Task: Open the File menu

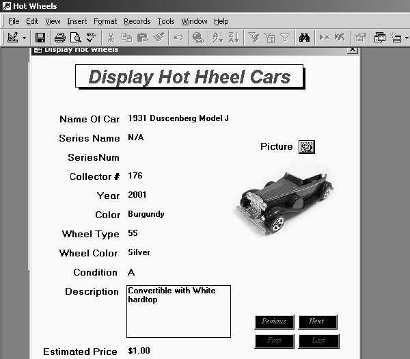Action: [14, 21]
